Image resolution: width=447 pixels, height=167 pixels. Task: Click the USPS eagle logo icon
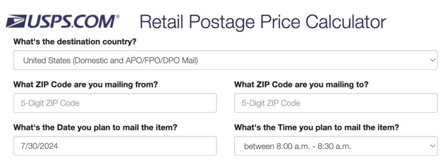(16, 21)
